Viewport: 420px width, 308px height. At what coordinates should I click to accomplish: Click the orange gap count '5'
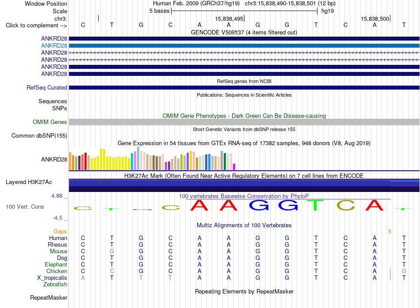tap(390, 232)
